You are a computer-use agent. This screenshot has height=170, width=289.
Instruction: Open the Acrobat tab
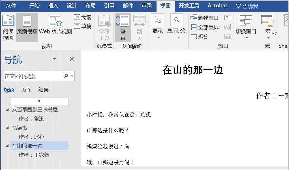tap(217, 6)
